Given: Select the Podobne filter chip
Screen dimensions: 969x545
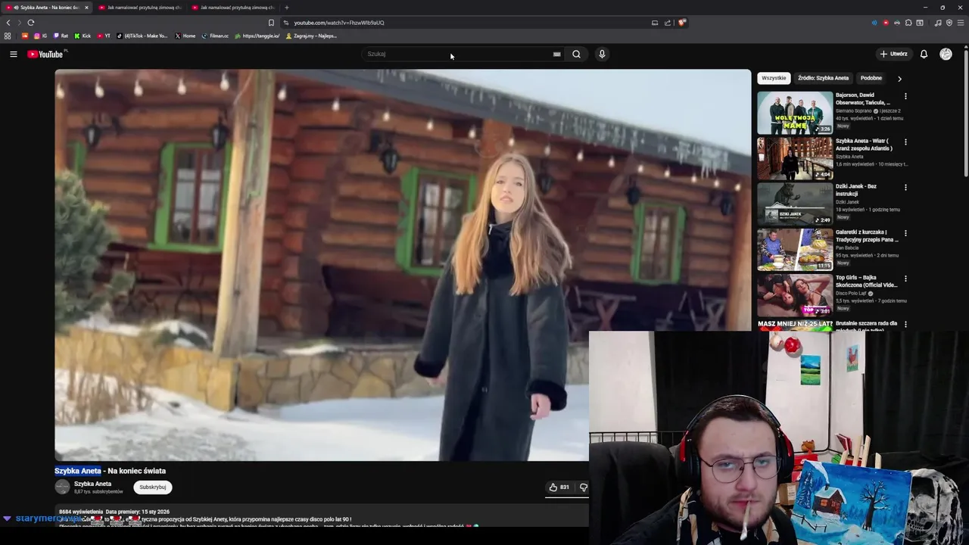Looking at the screenshot, I should [x=871, y=78].
